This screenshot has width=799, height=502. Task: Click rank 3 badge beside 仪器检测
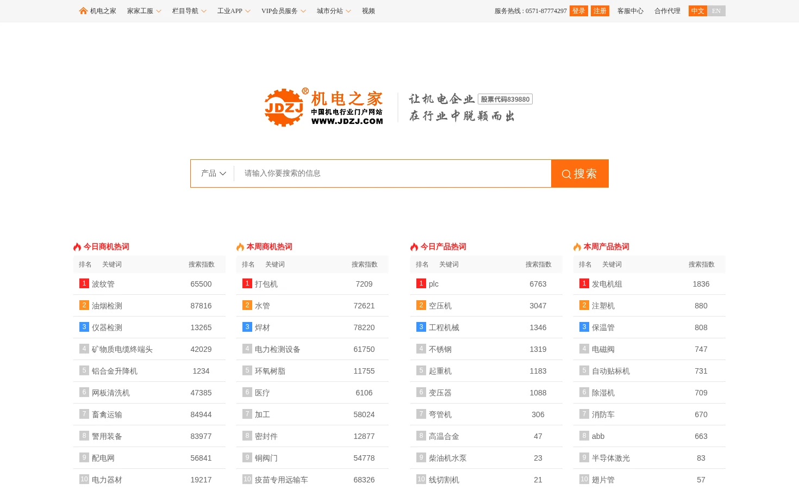click(x=84, y=327)
